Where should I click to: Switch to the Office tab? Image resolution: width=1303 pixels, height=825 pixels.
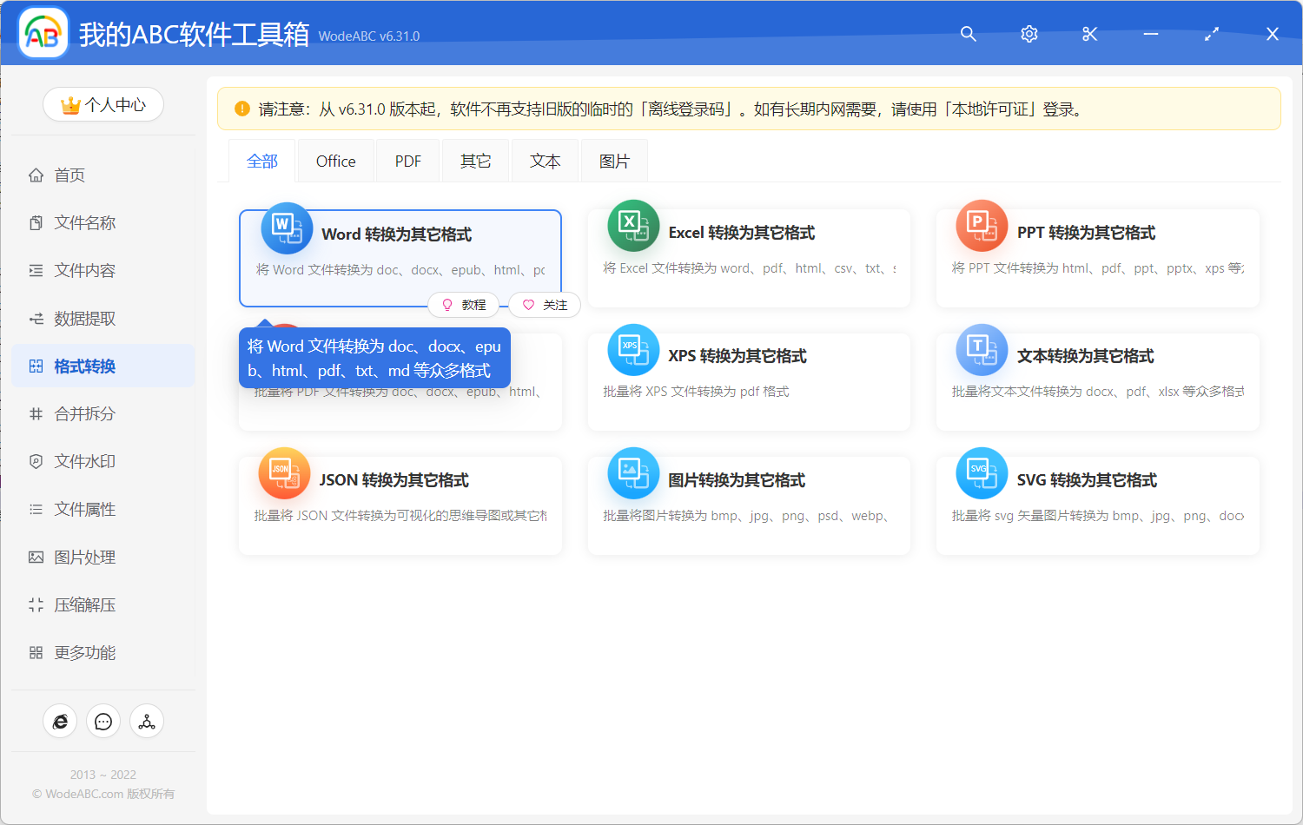335,160
